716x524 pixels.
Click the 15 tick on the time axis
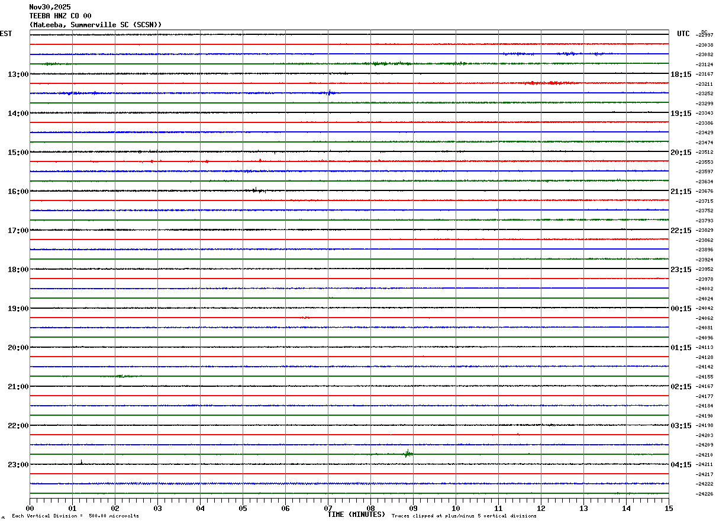[x=669, y=508]
